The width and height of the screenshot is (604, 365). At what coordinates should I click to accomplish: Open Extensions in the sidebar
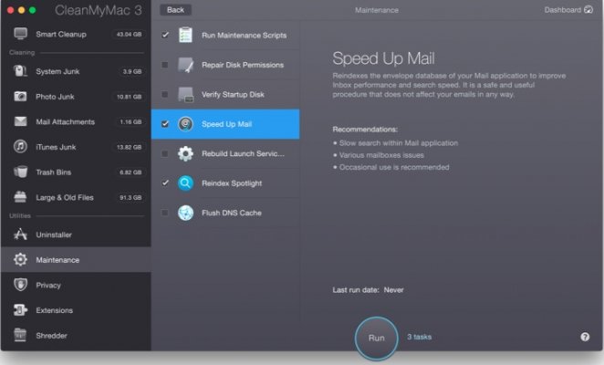coord(76,310)
